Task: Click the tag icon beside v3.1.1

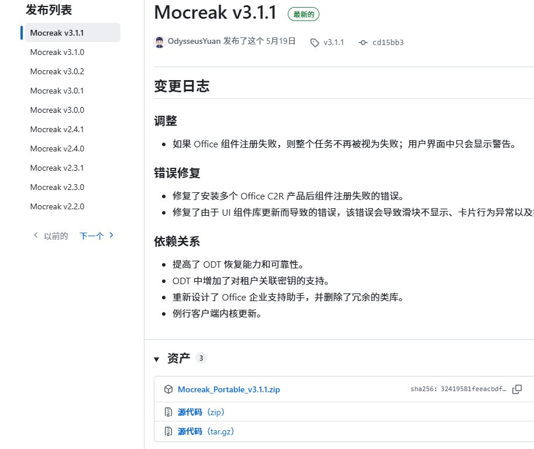Action: 315,43
